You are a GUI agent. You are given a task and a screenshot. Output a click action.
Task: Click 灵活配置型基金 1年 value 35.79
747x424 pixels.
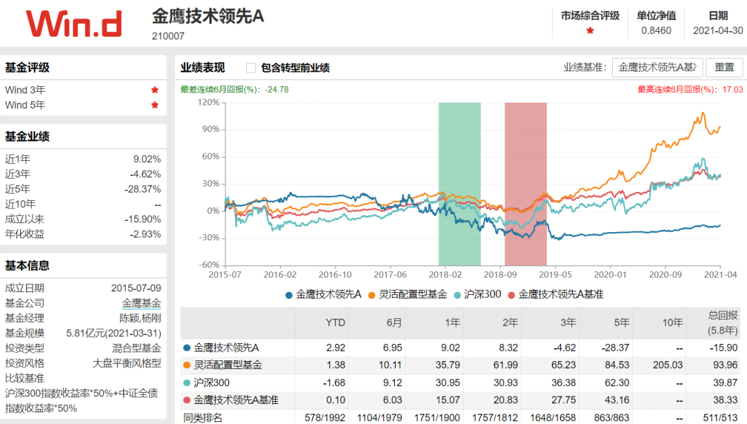point(448,365)
